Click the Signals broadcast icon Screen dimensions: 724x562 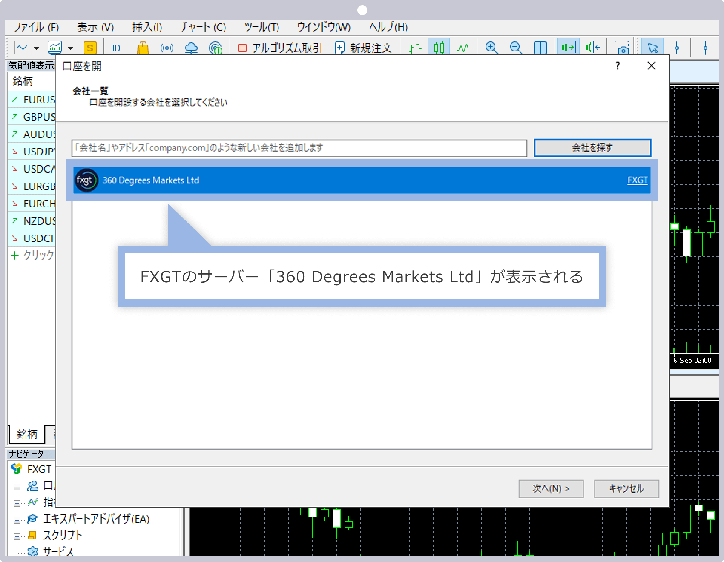click(x=167, y=48)
